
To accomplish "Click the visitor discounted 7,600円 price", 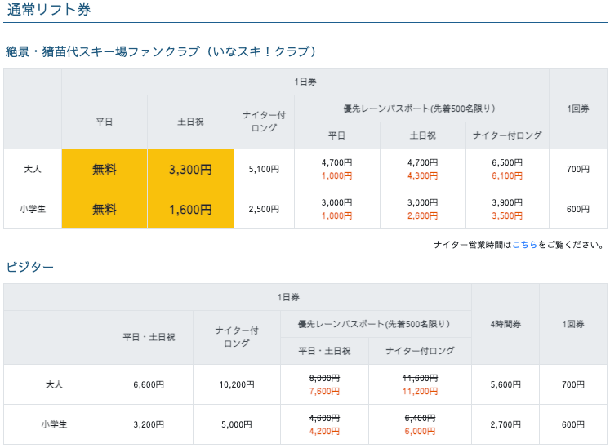I will (x=324, y=391).
